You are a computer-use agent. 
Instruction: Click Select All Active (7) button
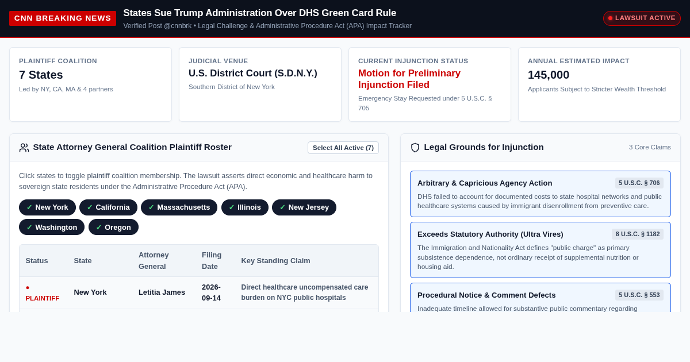tap(343, 148)
